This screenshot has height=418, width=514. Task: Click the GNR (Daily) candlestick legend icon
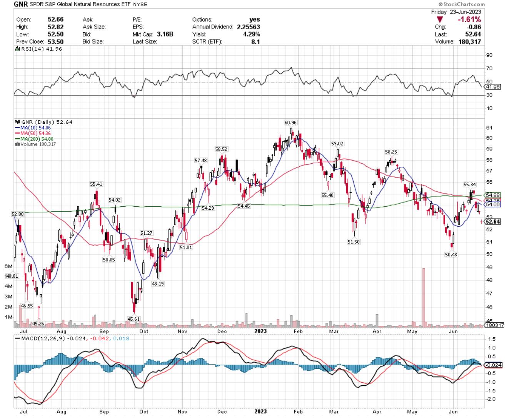[x=17, y=122]
